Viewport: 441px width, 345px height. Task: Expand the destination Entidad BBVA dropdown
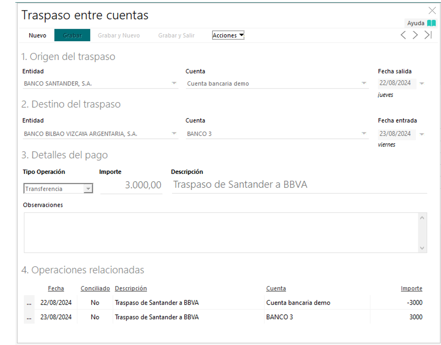pyautogui.click(x=174, y=134)
